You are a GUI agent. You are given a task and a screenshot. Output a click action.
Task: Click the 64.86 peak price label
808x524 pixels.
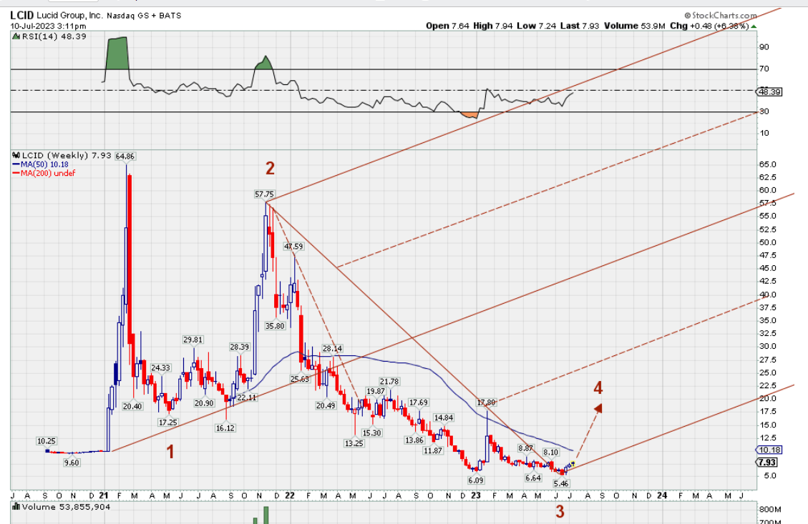125,156
